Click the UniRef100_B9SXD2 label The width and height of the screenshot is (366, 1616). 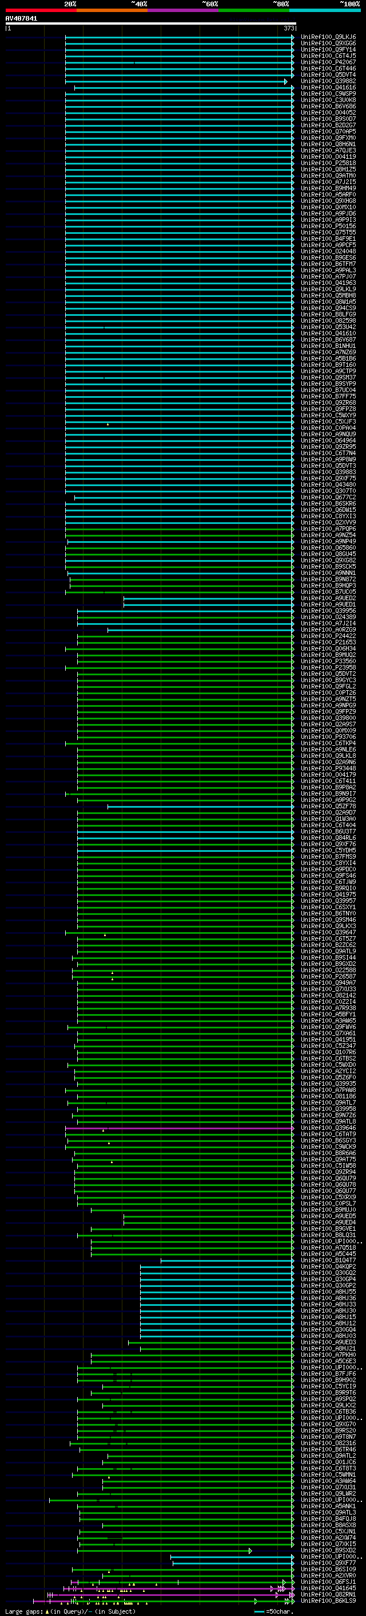tap(328, 1550)
